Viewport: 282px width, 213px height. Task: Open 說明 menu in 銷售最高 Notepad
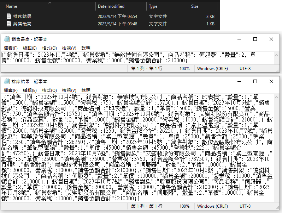point(86,48)
